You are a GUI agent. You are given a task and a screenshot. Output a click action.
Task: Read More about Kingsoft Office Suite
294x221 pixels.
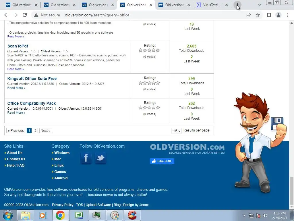click(16, 88)
